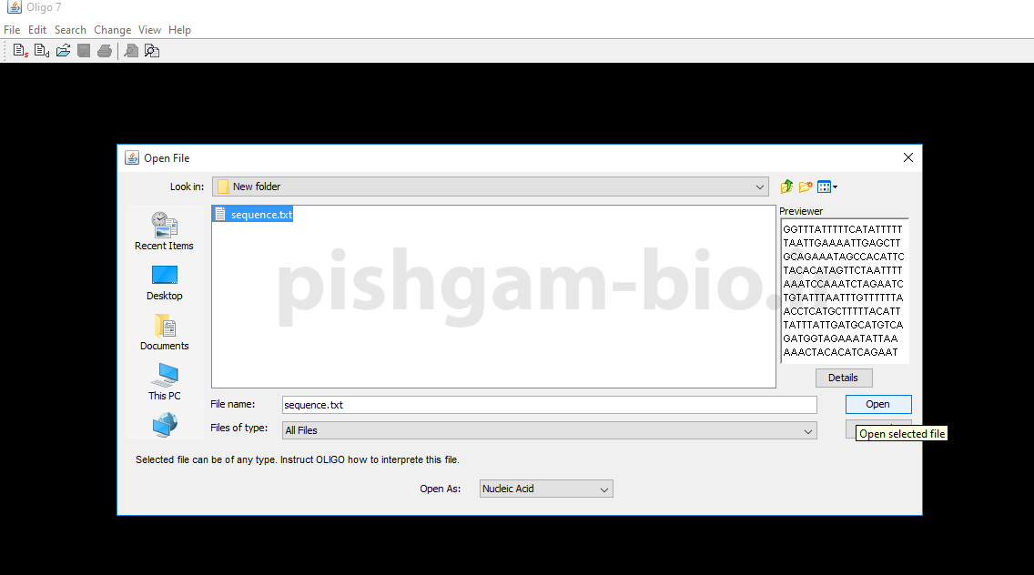1034x575 pixels.
Task: Go up one folder level
Action: click(786, 187)
